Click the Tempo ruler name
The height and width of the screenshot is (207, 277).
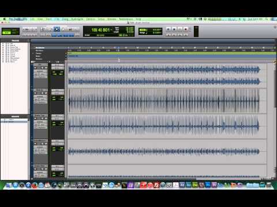click(39, 53)
